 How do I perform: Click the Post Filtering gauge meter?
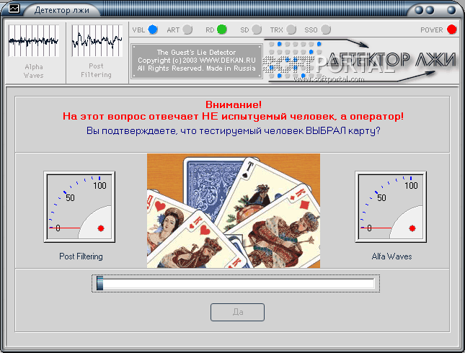[79, 207]
